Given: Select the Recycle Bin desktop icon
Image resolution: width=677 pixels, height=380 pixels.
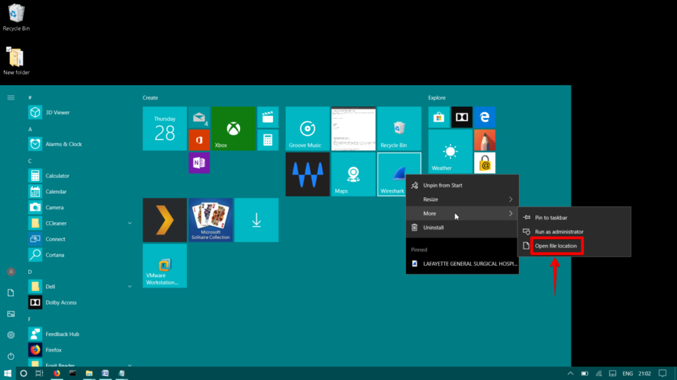Looking at the screenshot, I should coord(17,17).
